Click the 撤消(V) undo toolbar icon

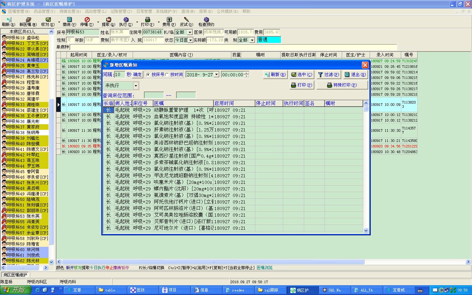tap(69, 22)
